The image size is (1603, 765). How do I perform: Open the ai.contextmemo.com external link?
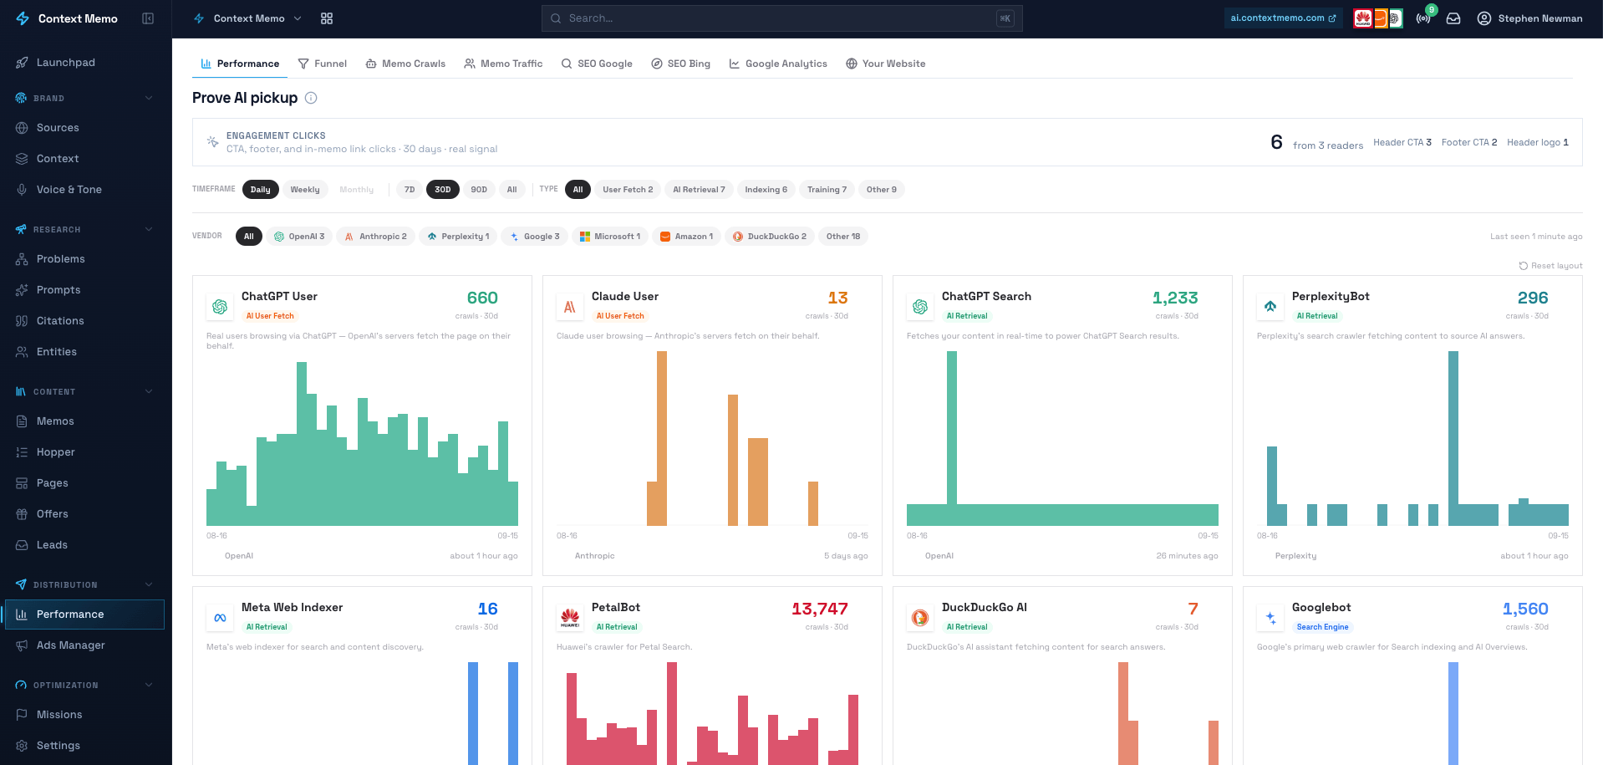(1283, 18)
